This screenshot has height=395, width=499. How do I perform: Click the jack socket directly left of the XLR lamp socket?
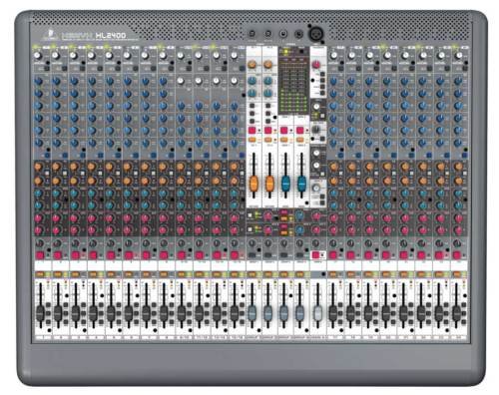pyautogui.click(x=299, y=34)
